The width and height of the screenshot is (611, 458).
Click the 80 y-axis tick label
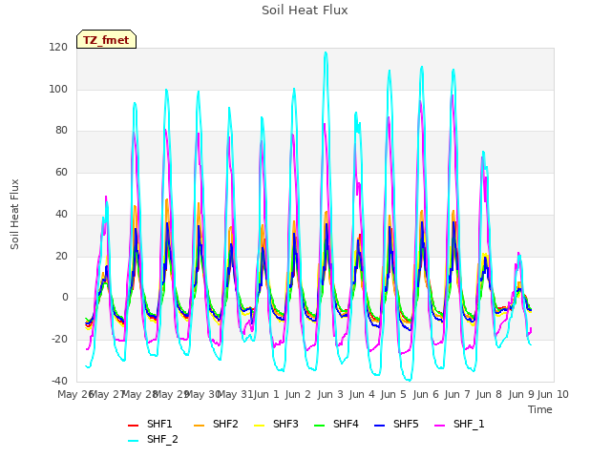point(61,131)
